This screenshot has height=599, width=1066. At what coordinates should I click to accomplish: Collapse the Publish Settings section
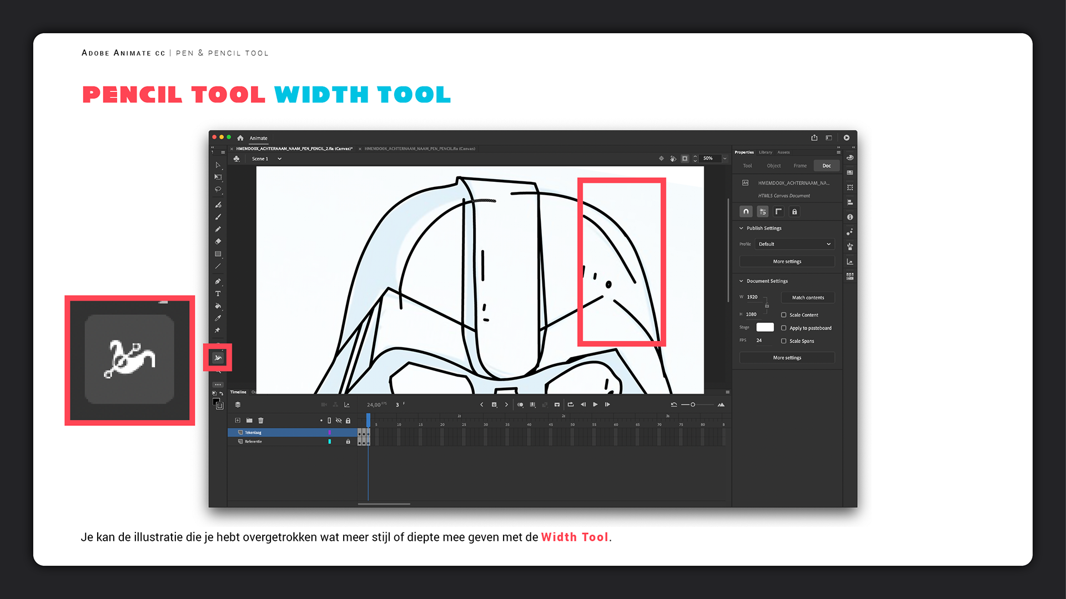tap(741, 228)
